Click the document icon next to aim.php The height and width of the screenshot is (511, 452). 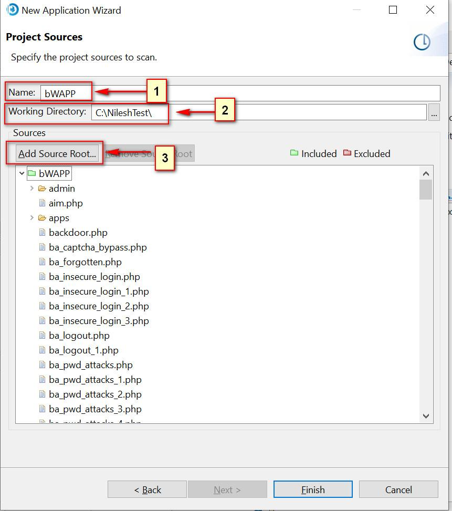point(43,203)
